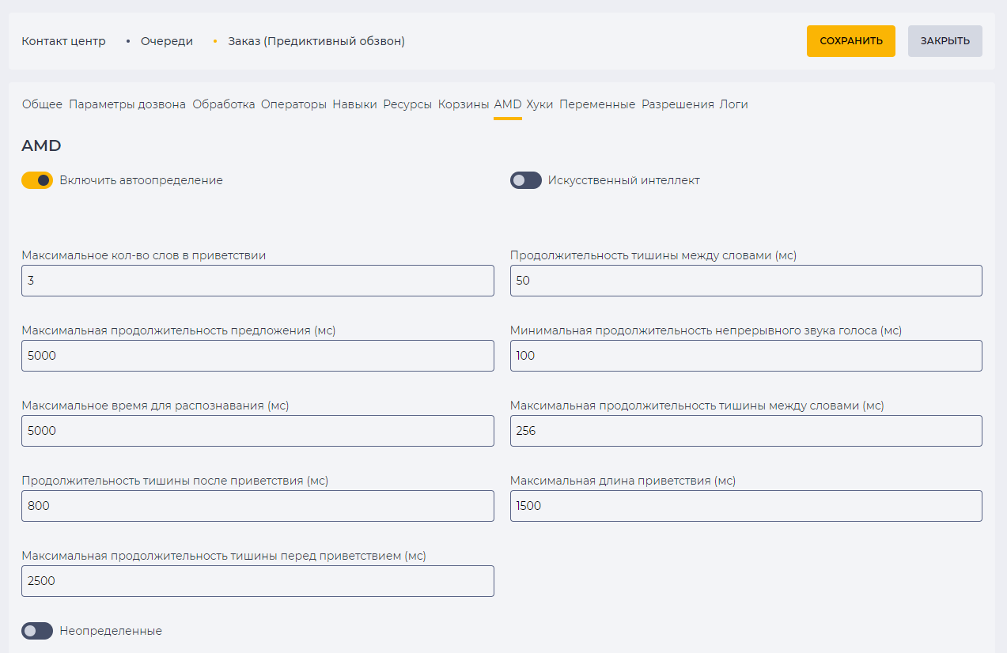
Task: Switch to the Переменные tab
Action: pyautogui.click(x=597, y=104)
